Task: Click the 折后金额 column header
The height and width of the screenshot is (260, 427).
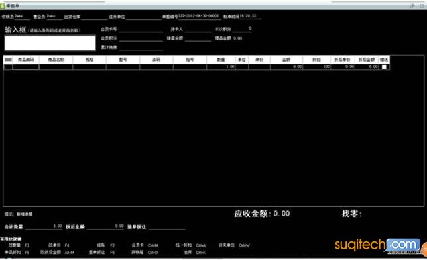Action: coord(367,60)
